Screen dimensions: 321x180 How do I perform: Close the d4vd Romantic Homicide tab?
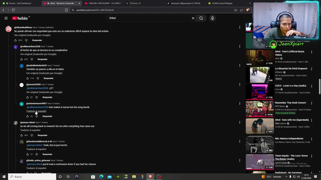[79, 3]
